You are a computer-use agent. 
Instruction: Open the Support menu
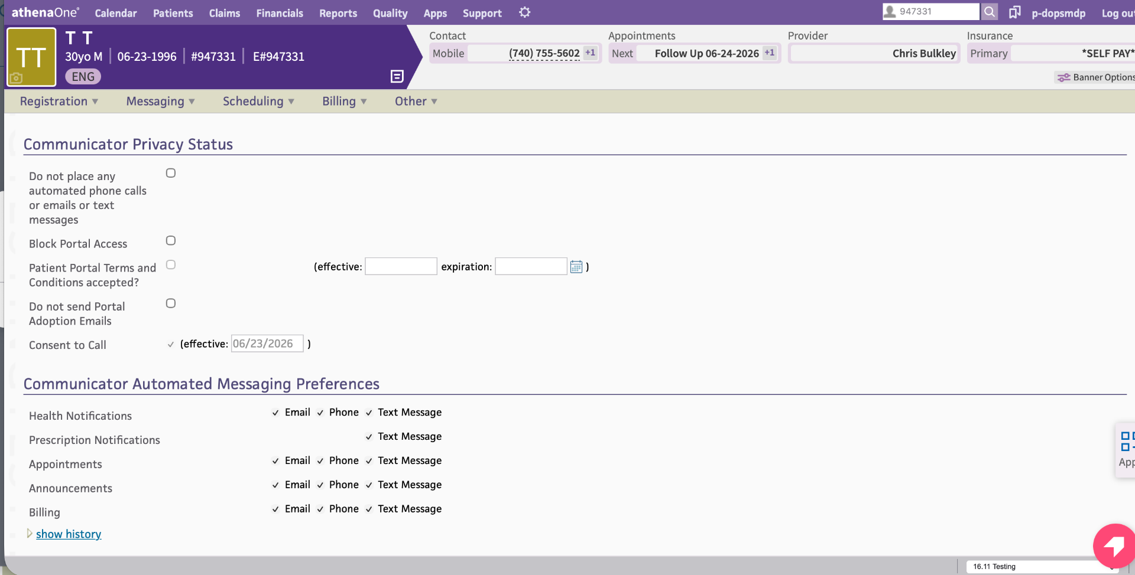482,13
